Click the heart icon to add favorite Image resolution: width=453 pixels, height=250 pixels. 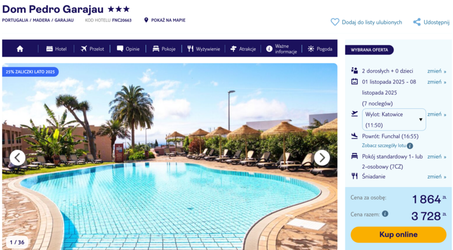click(x=335, y=22)
